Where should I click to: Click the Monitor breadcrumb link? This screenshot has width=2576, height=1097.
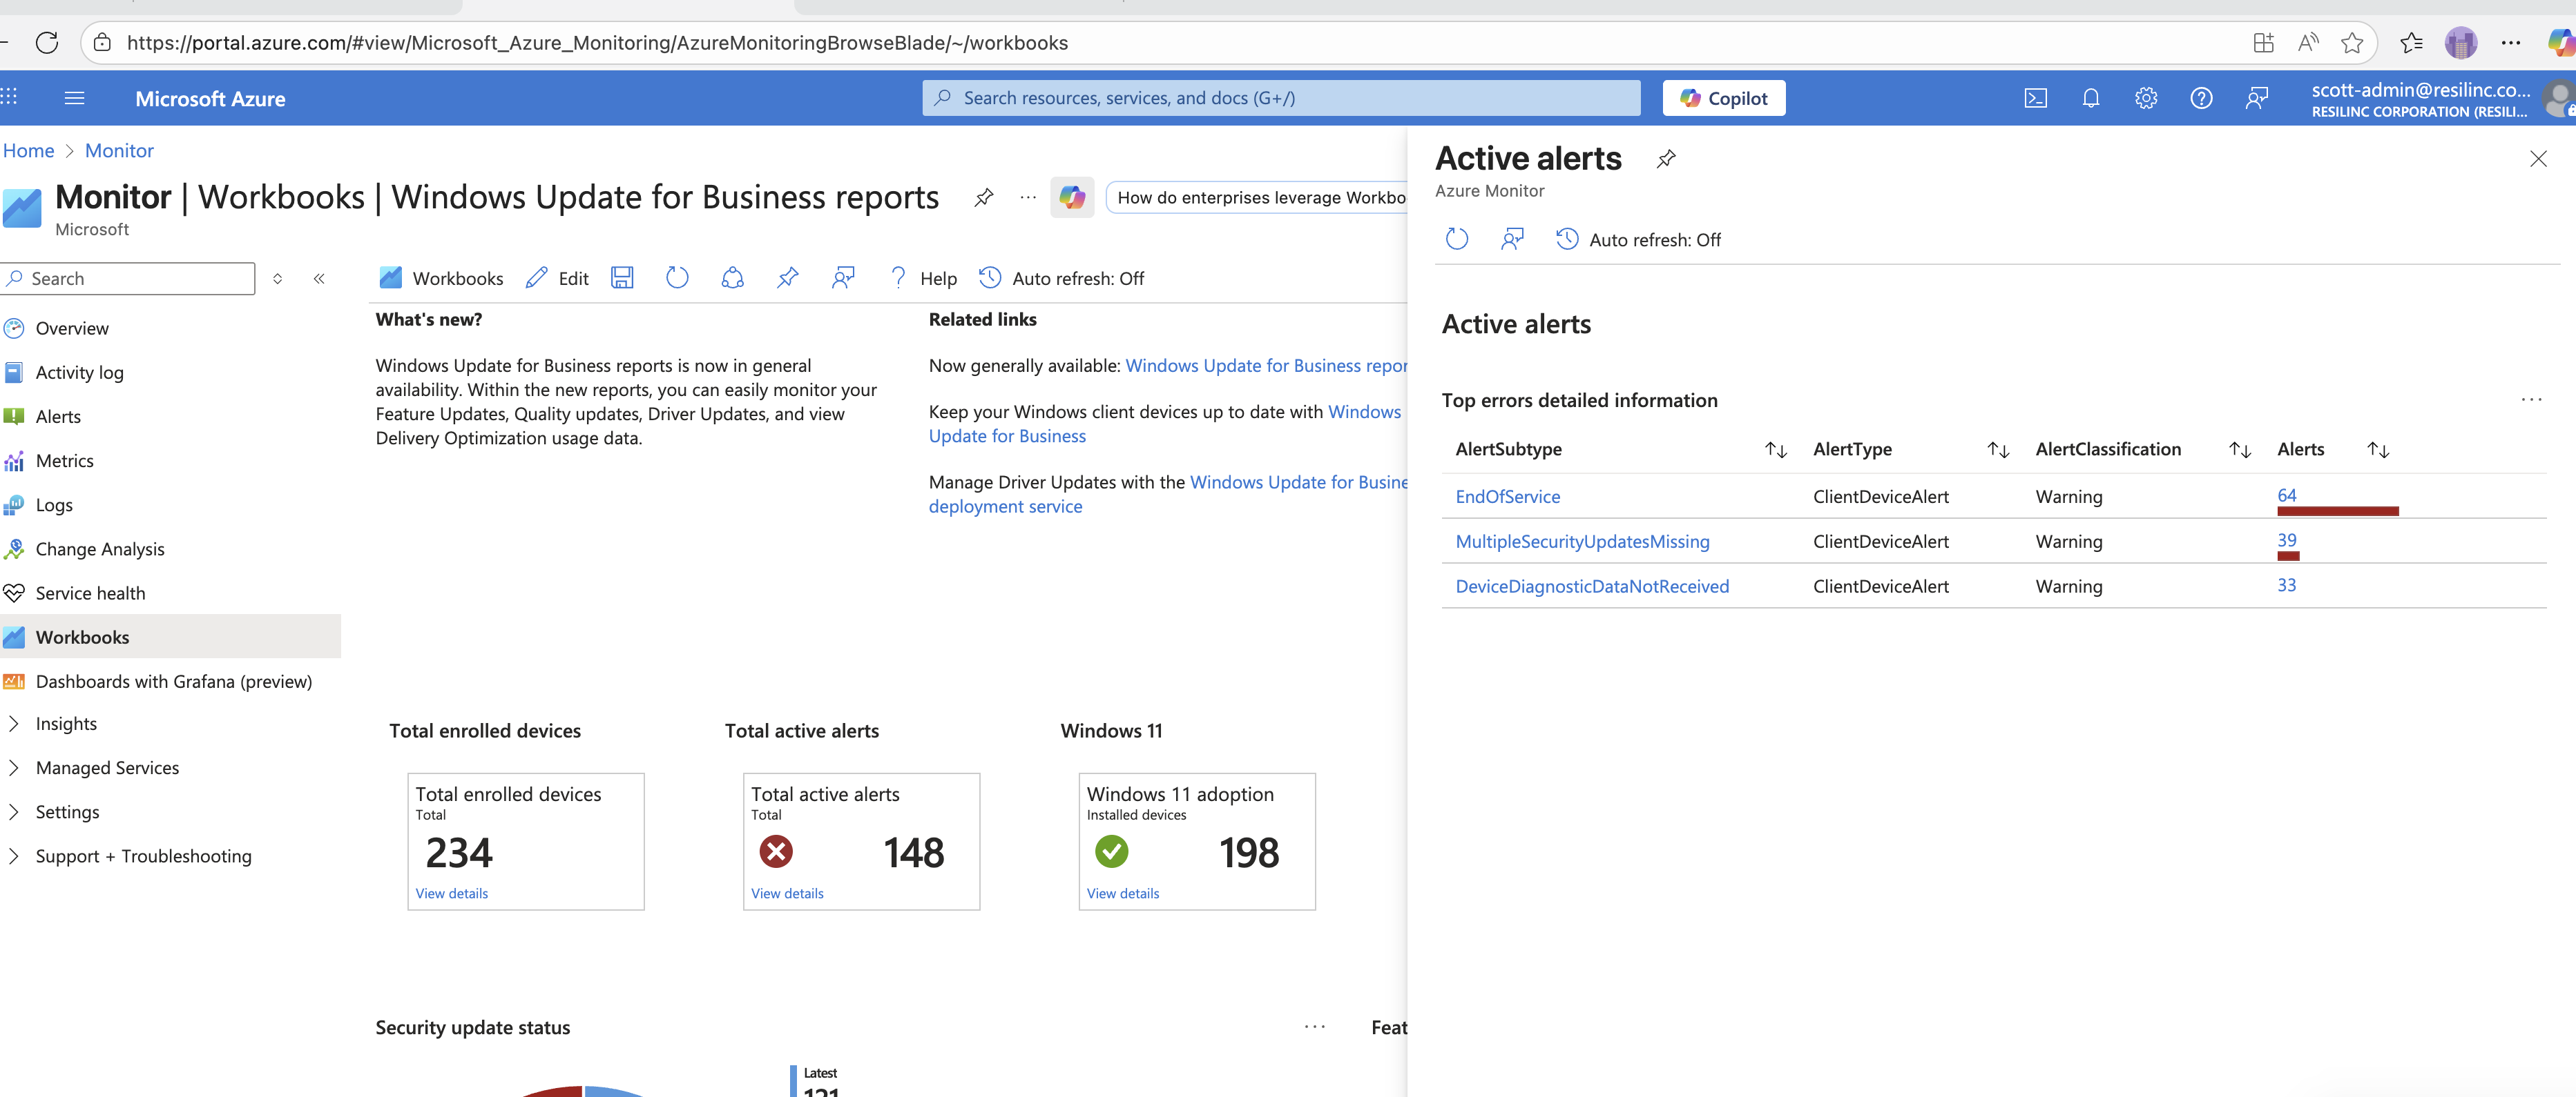[x=119, y=151]
